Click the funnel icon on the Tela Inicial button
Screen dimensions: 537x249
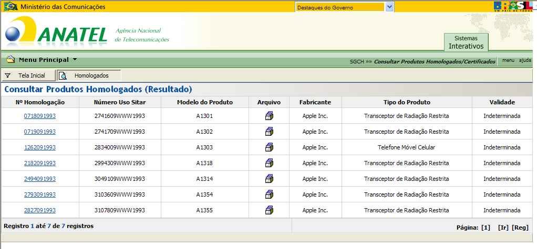[x=7, y=75]
